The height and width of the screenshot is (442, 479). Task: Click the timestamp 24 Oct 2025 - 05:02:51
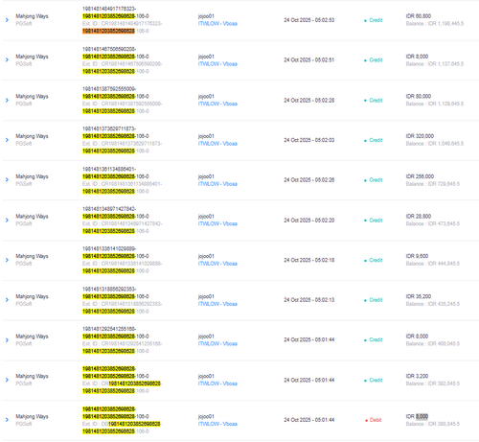(x=309, y=60)
